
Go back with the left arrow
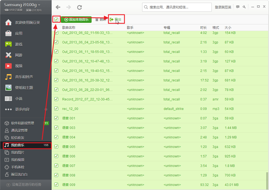click(58, 7)
